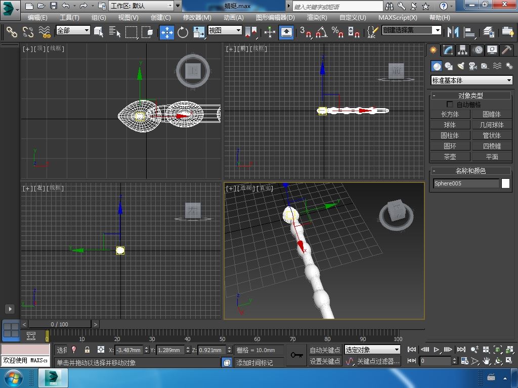
Task: Open the 标准基本体 dropdown
Action: [471, 80]
